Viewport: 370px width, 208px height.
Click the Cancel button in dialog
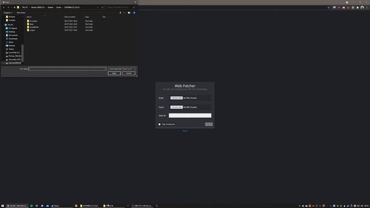(x=129, y=73)
